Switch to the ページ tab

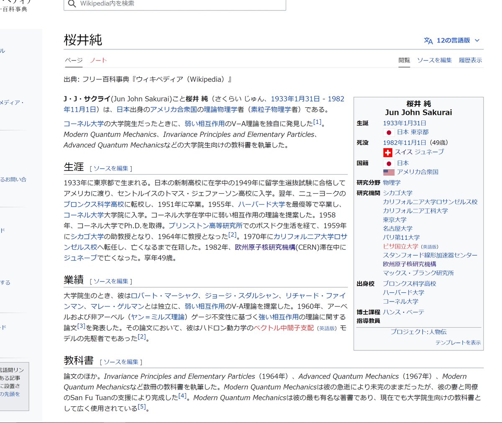[x=74, y=60]
